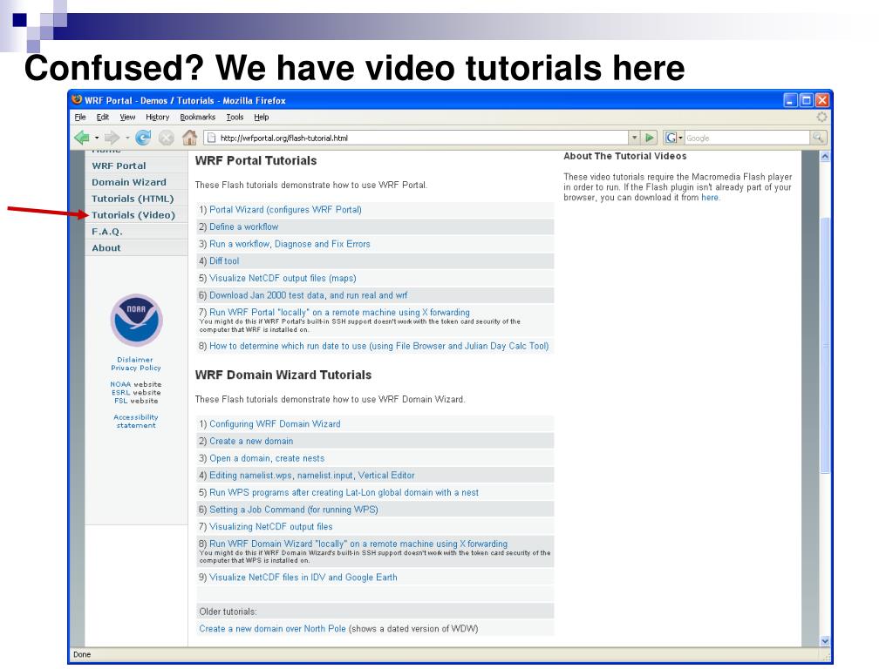893x669 pixels.
Task: Open Open a domain, create nests tutorial
Action: click(267, 458)
